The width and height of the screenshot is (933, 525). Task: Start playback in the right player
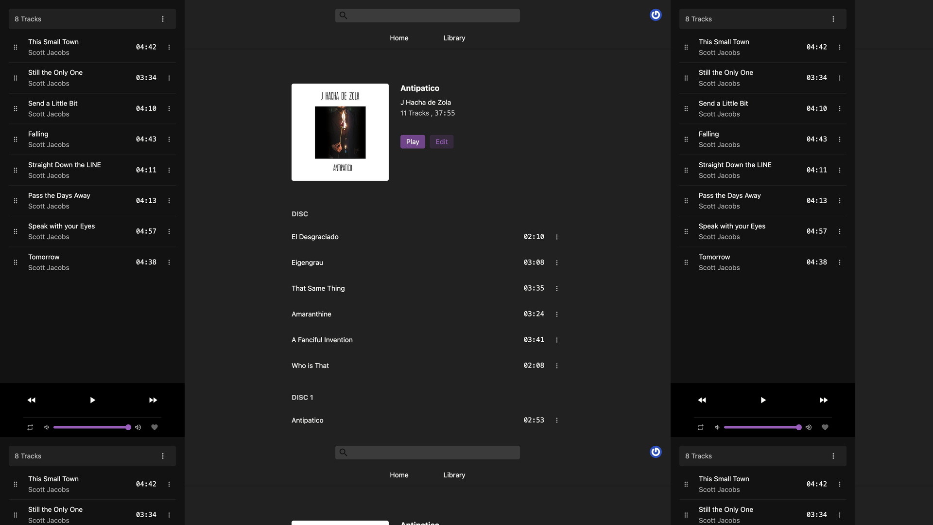coord(763,400)
